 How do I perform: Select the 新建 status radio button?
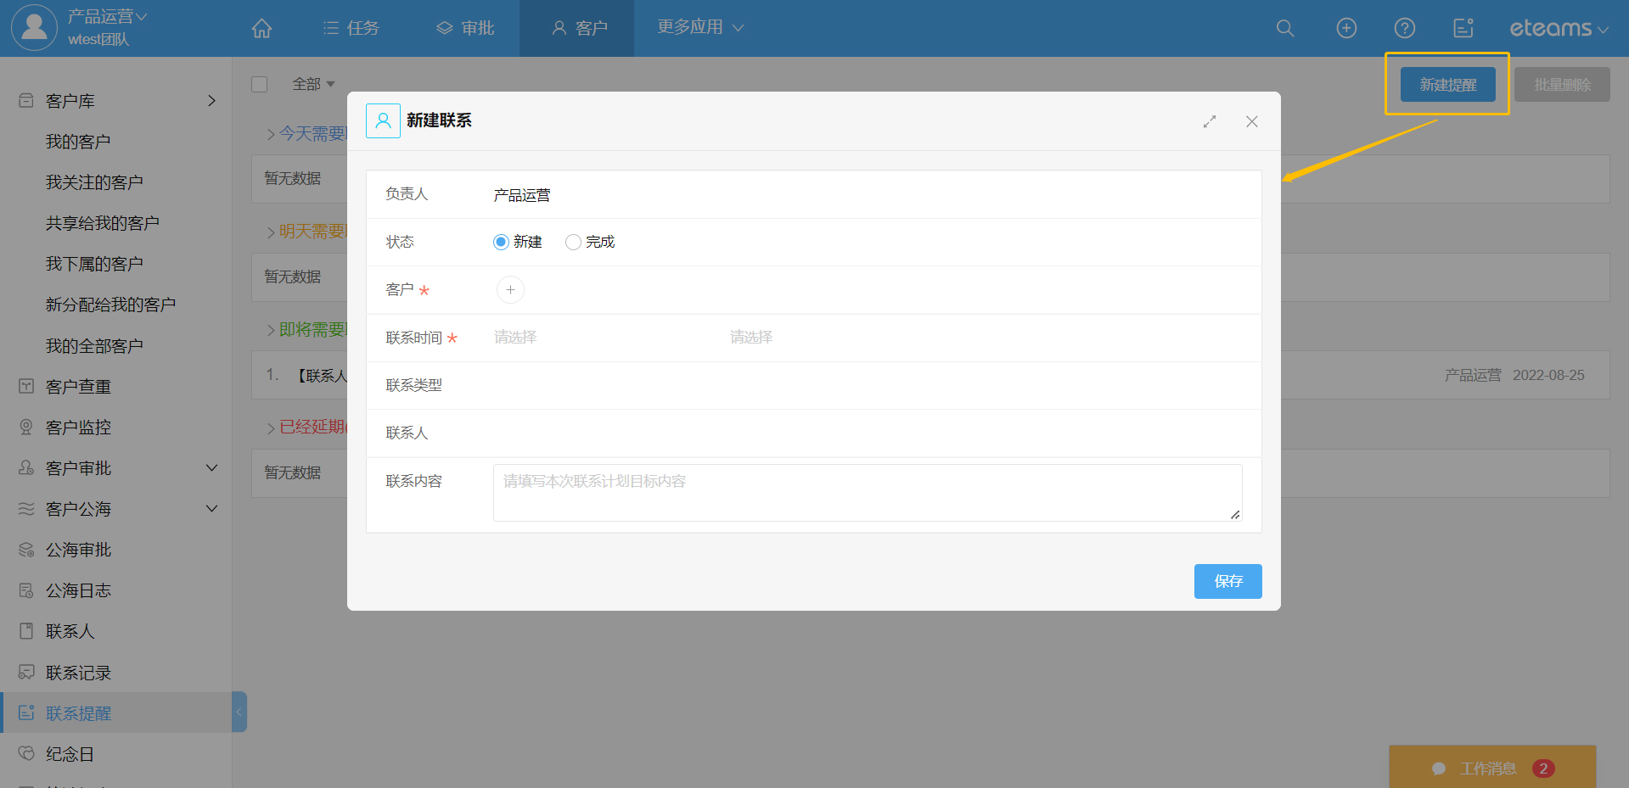[x=501, y=243]
